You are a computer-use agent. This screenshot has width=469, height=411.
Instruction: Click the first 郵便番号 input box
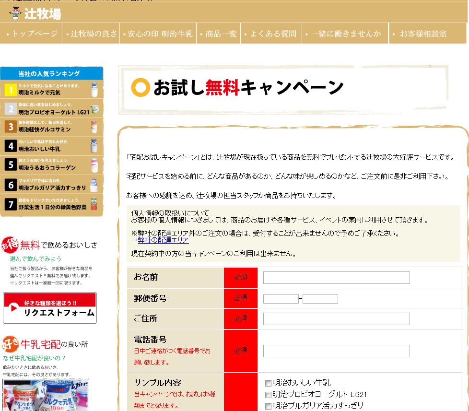coord(281,299)
